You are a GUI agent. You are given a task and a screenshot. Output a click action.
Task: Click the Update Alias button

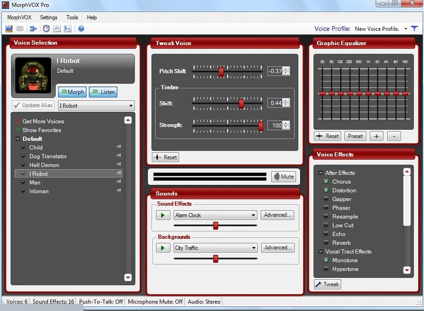point(33,105)
